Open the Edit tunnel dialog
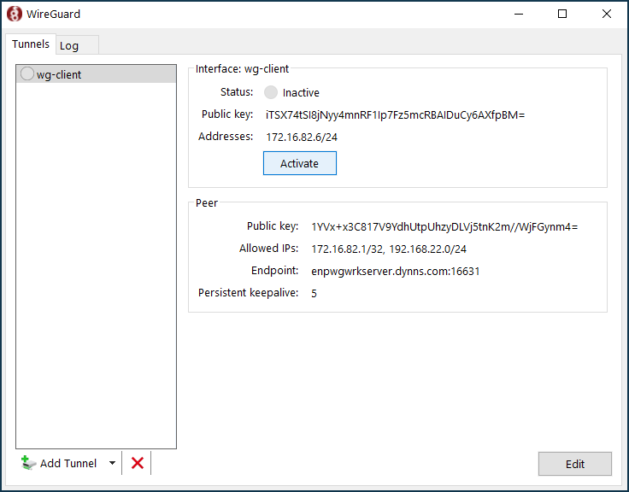Image resolution: width=629 pixels, height=492 pixels. (574, 464)
